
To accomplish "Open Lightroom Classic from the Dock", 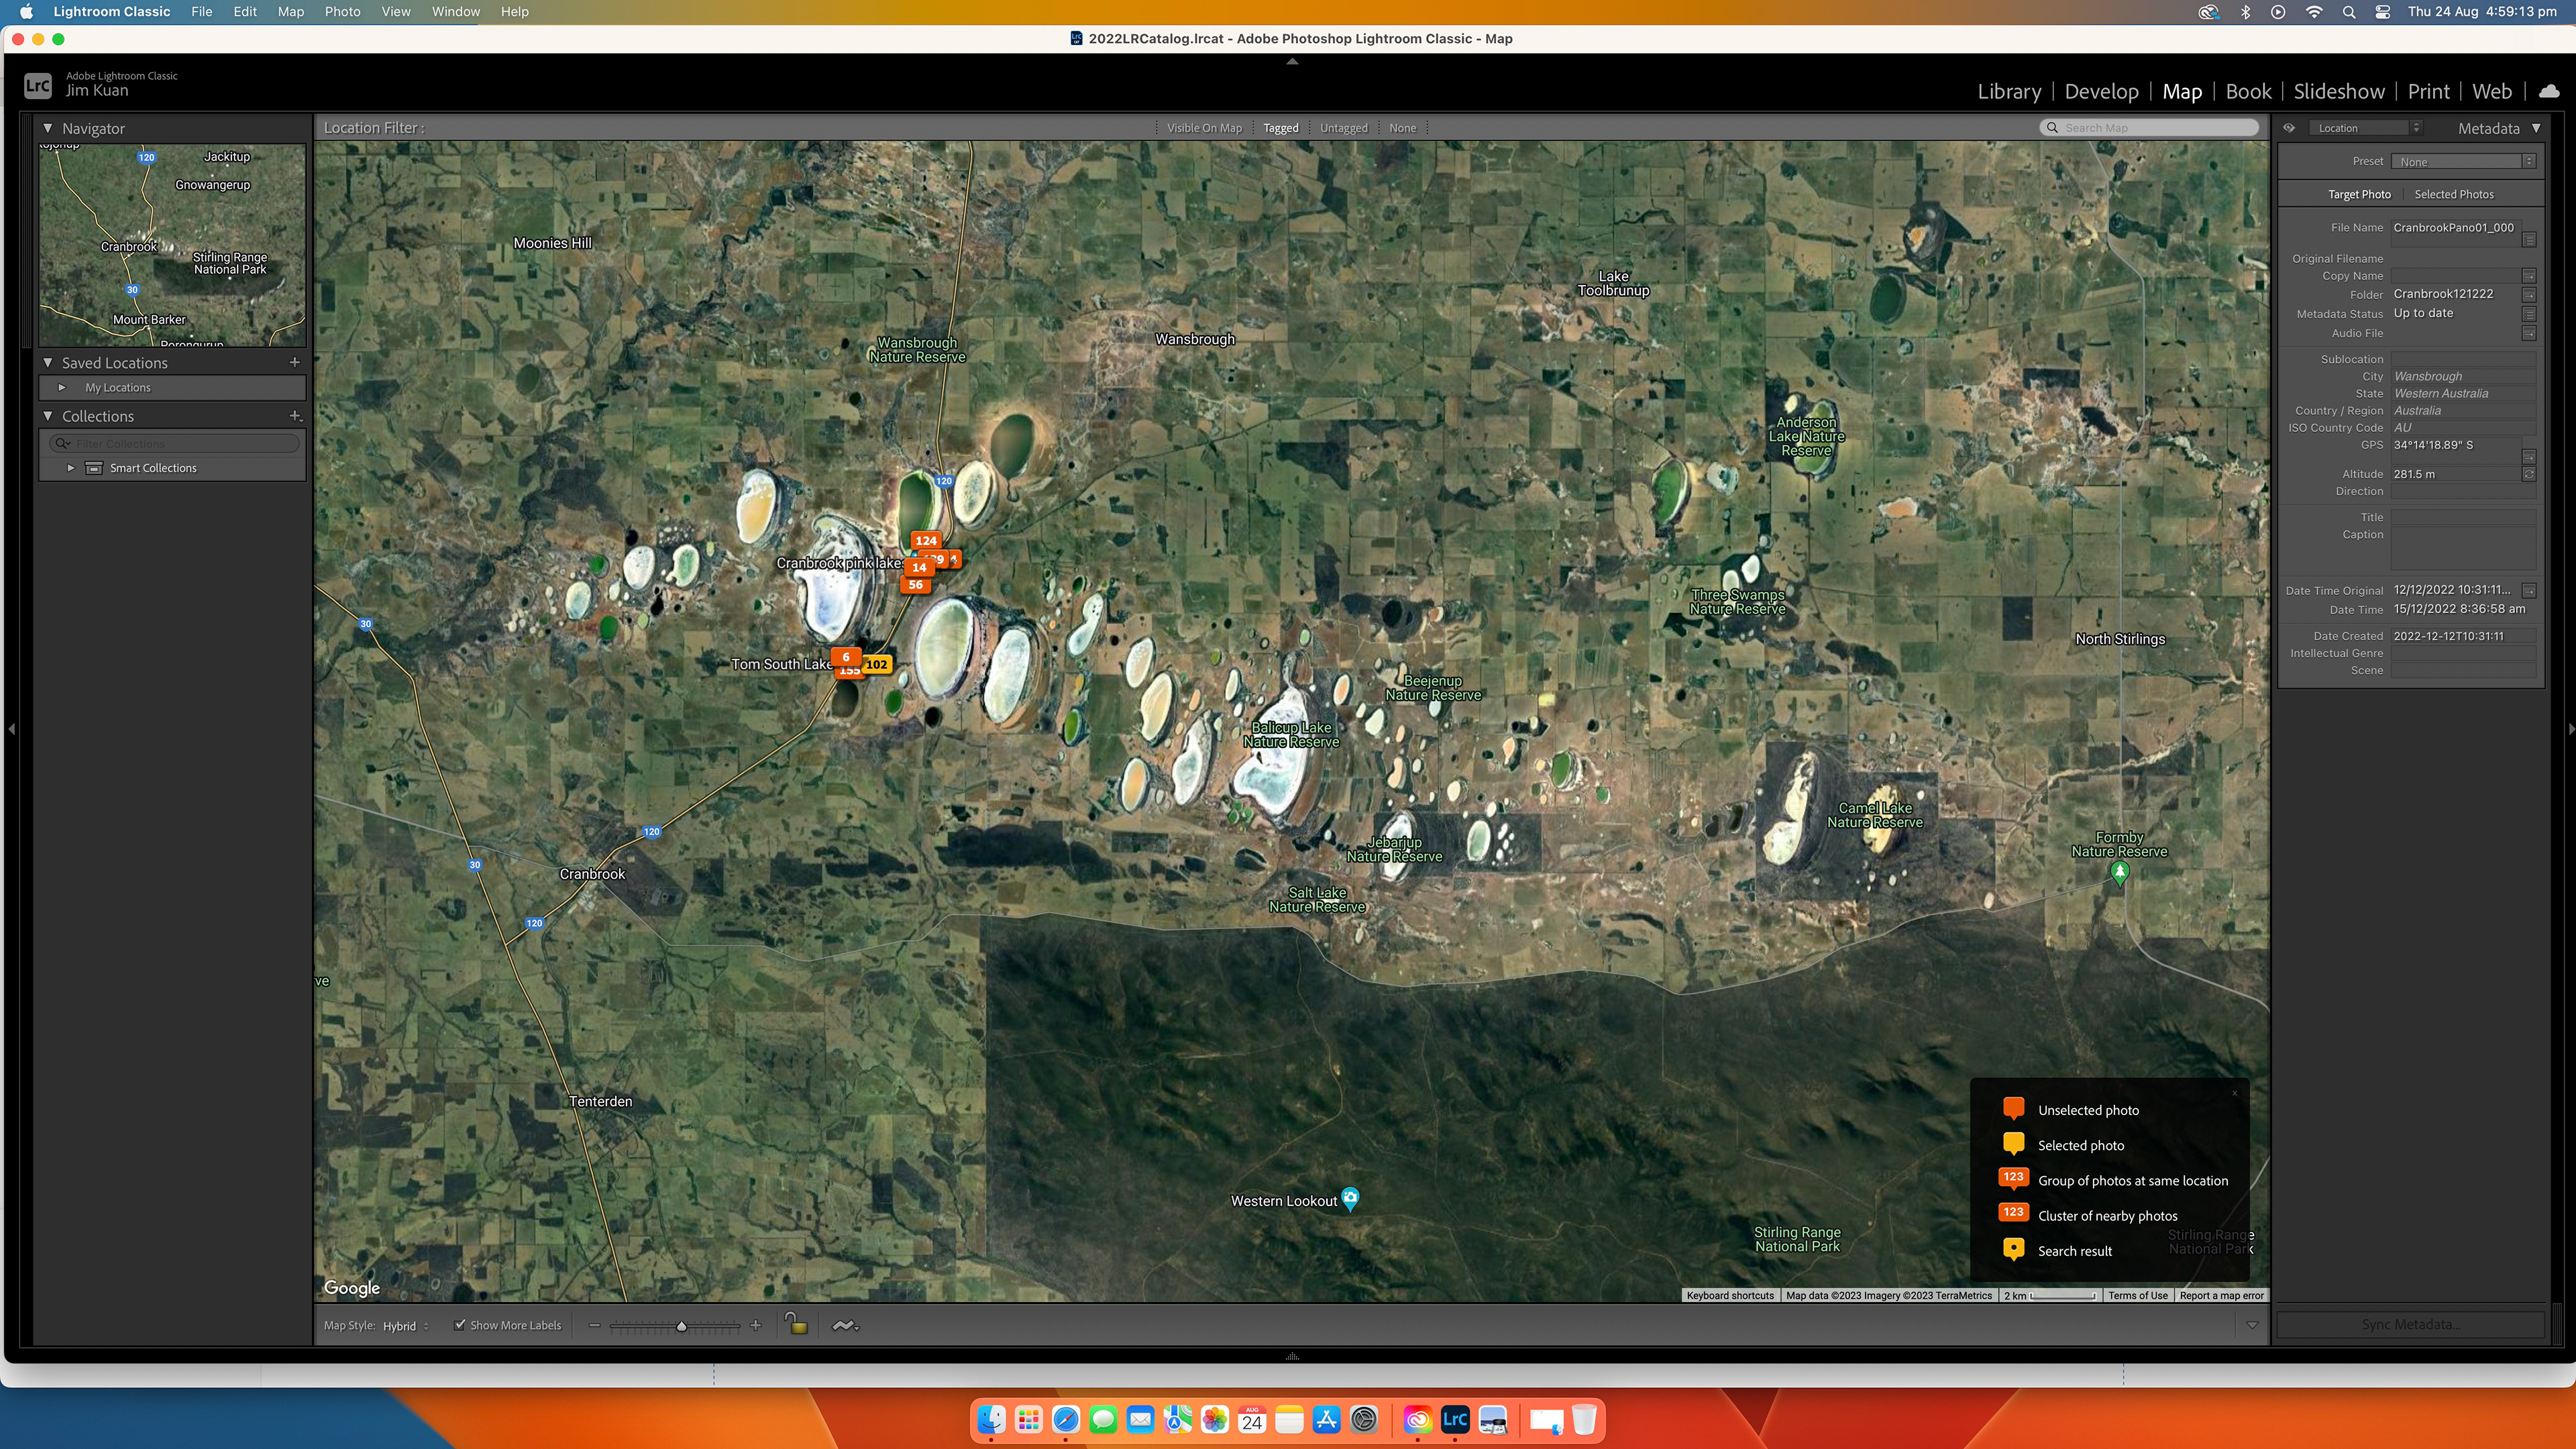I will coord(1455,1419).
